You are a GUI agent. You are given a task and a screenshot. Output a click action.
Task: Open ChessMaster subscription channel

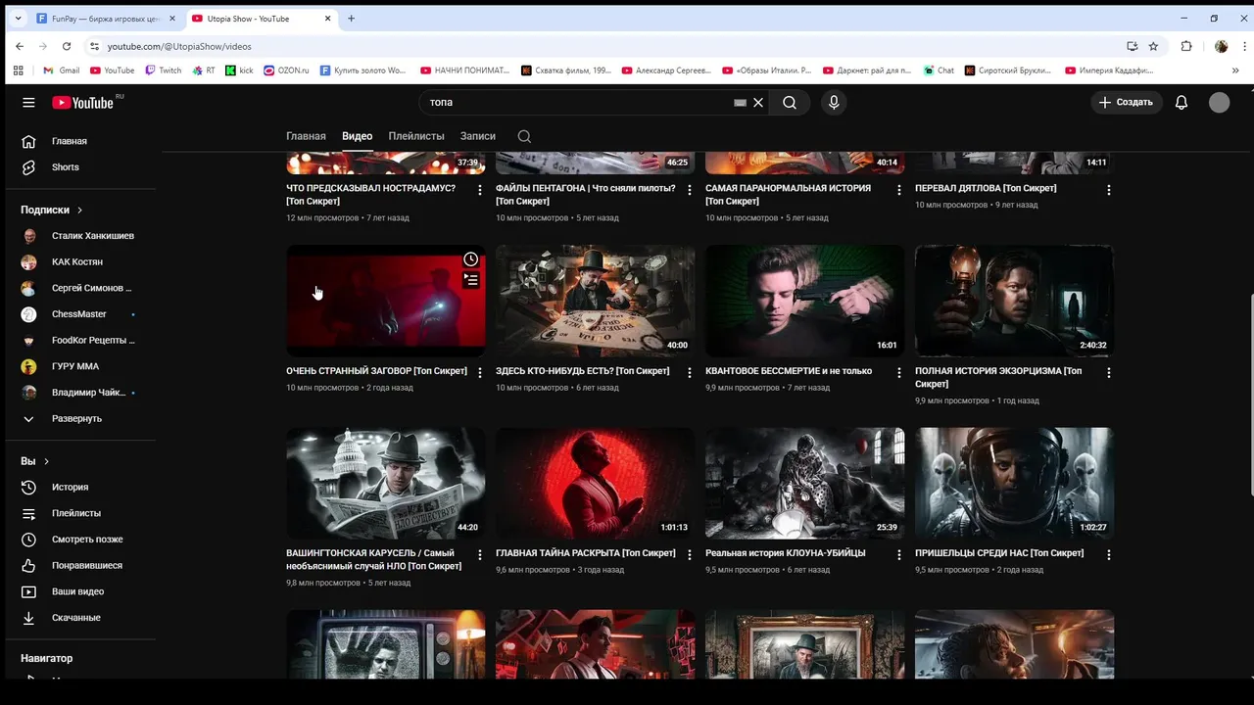(78, 314)
